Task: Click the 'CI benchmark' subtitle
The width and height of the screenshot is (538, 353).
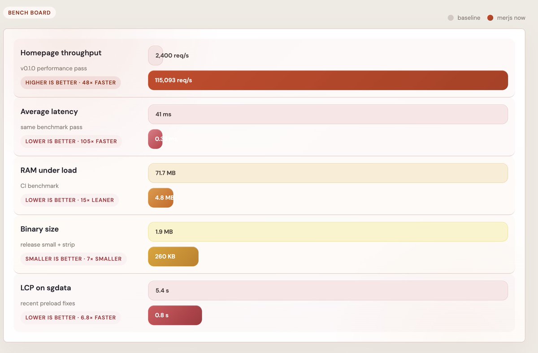Action: tap(39, 186)
